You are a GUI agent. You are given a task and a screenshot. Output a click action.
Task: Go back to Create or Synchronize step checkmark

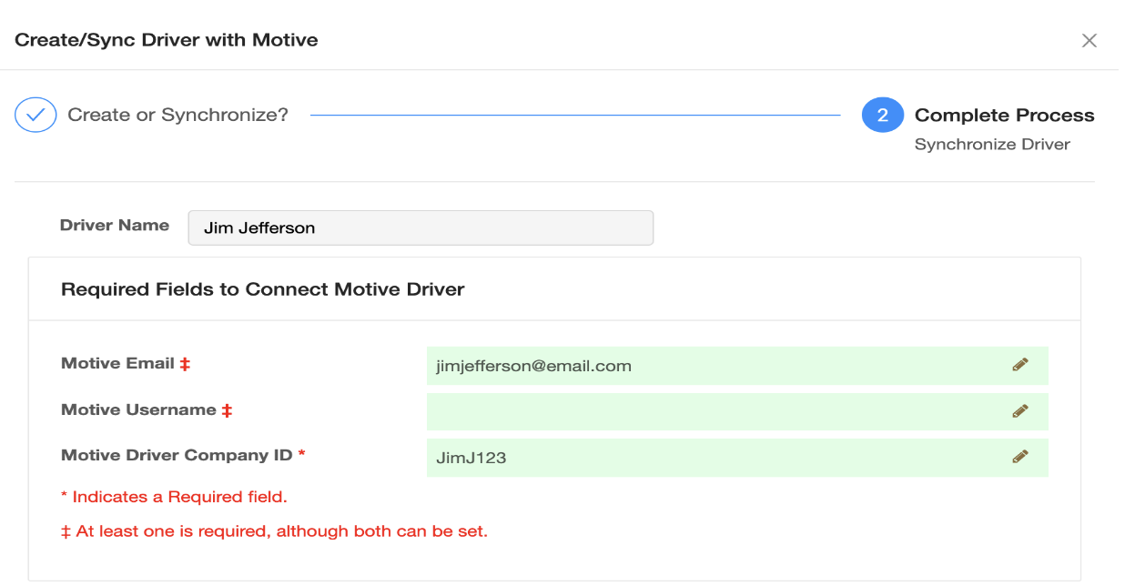tap(35, 116)
